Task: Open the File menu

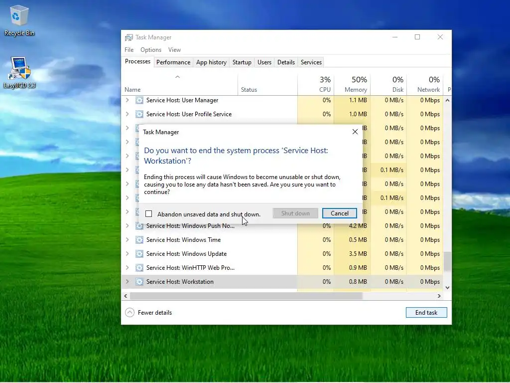Action: [129, 50]
